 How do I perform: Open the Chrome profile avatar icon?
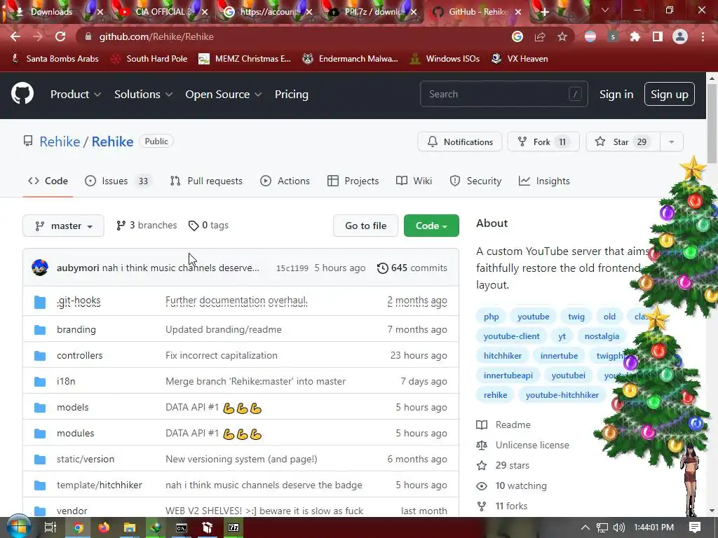coord(680,36)
